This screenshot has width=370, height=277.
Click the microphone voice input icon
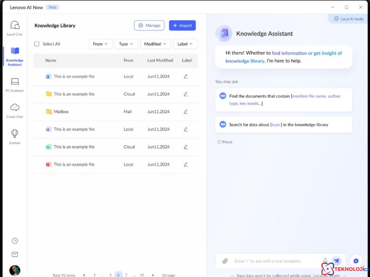tap(325, 261)
